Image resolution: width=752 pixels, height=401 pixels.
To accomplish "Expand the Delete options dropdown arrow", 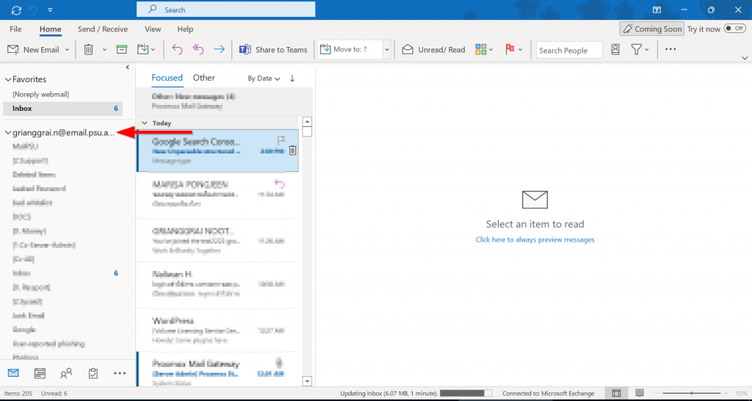I will [x=104, y=49].
